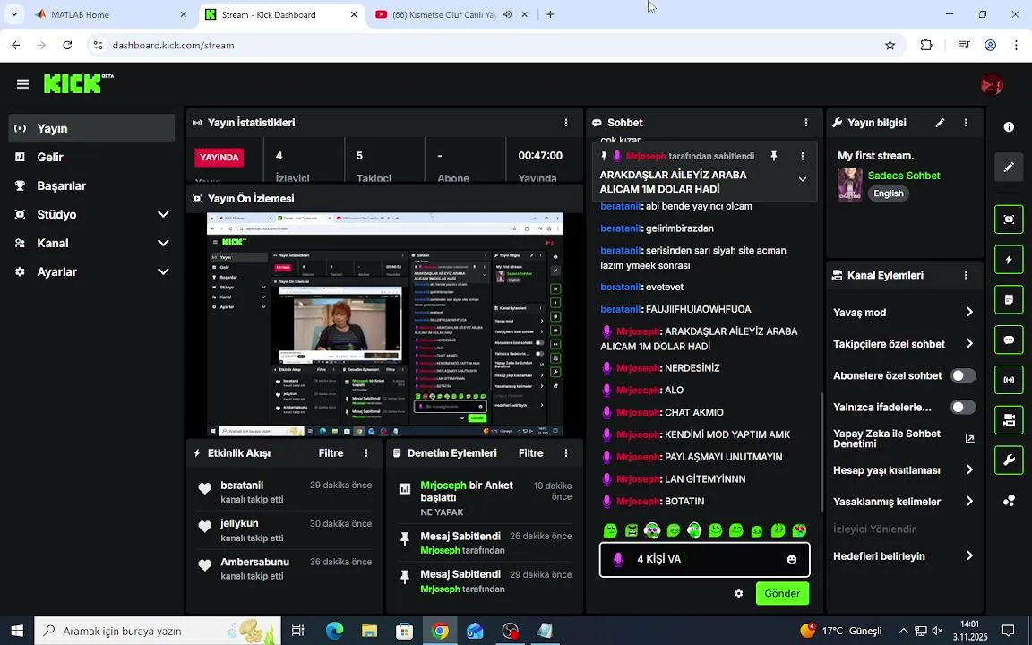Open Başarılar in the sidebar
This screenshot has height=645, width=1032.
click(91, 185)
